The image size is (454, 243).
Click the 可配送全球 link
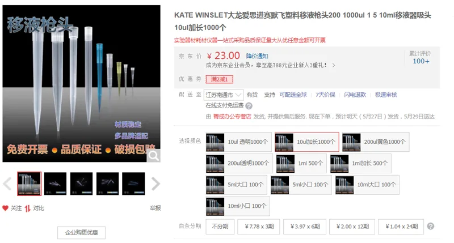(293, 95)
